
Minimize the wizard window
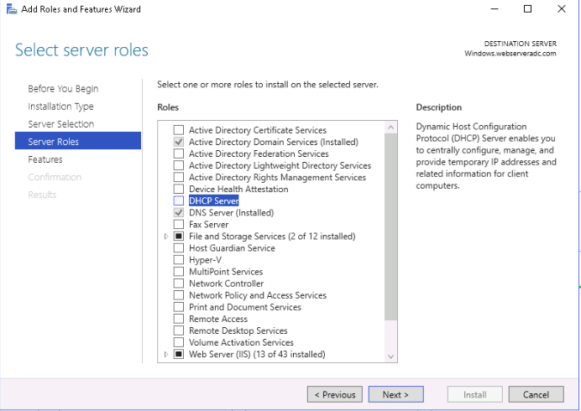495,9
